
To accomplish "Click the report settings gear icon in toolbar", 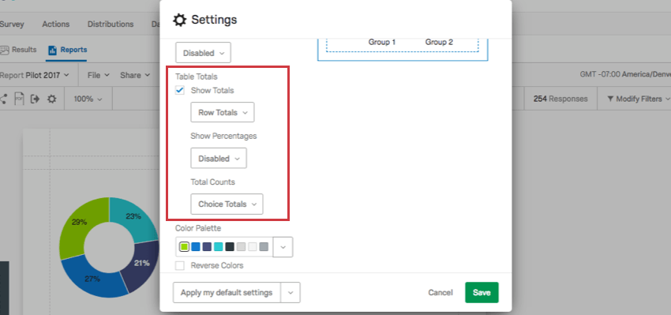I will (x=52, y=99).
